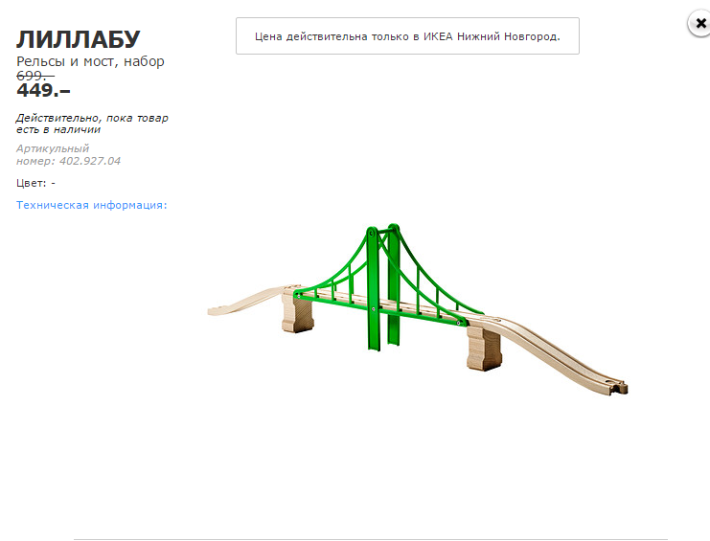Click the ЛИЛЛАБУ product title
This screenshot has width=710, height=541.
(79, 39)
